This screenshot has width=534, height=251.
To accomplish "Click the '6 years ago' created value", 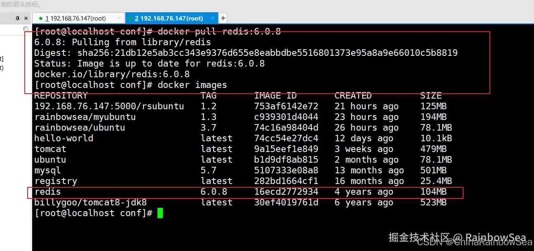I will coord(364,202).
